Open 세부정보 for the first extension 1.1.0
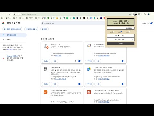 click(x=46, y=61)
